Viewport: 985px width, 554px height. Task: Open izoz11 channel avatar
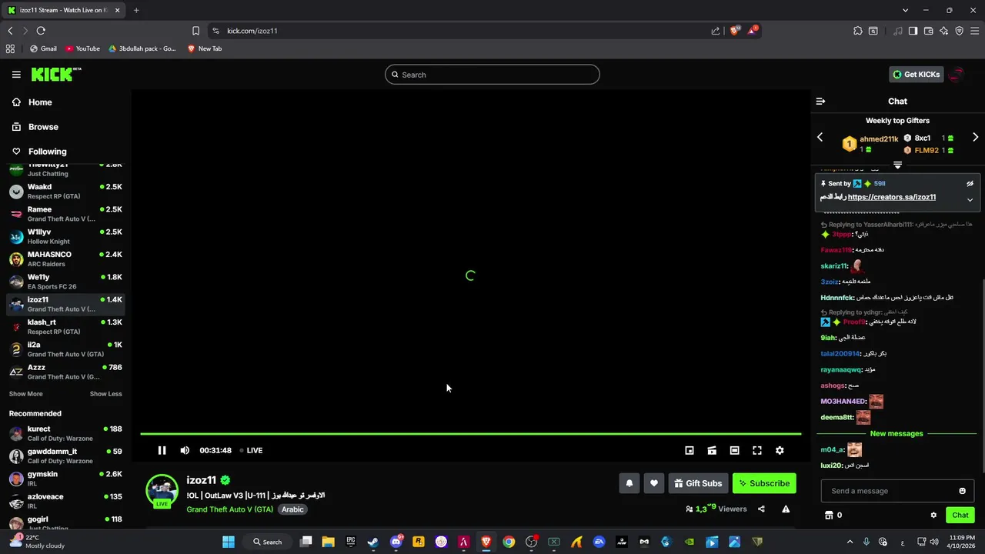162,491
